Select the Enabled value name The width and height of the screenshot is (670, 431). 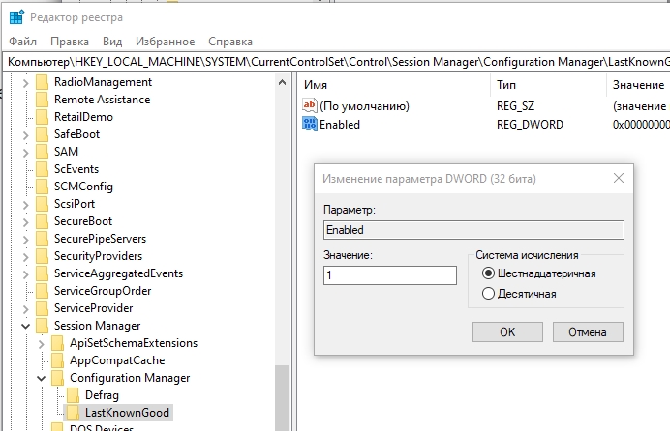pos(340,125)
